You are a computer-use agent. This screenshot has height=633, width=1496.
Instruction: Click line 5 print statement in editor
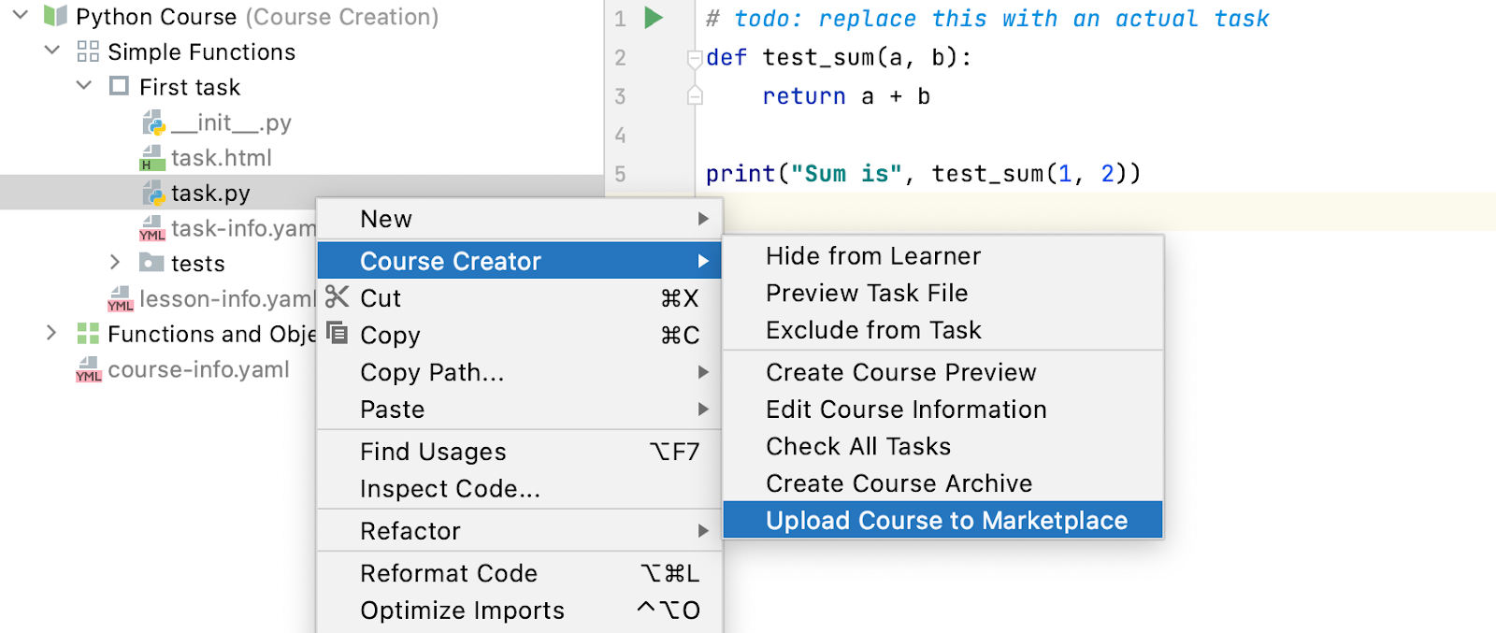pos(923,174)
